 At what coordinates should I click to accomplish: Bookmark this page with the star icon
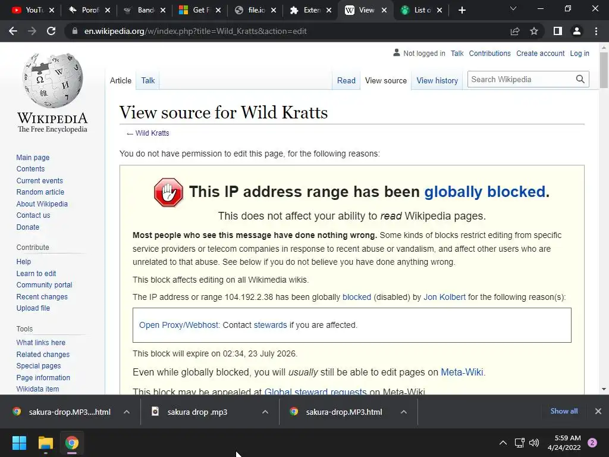pos(534,31)
